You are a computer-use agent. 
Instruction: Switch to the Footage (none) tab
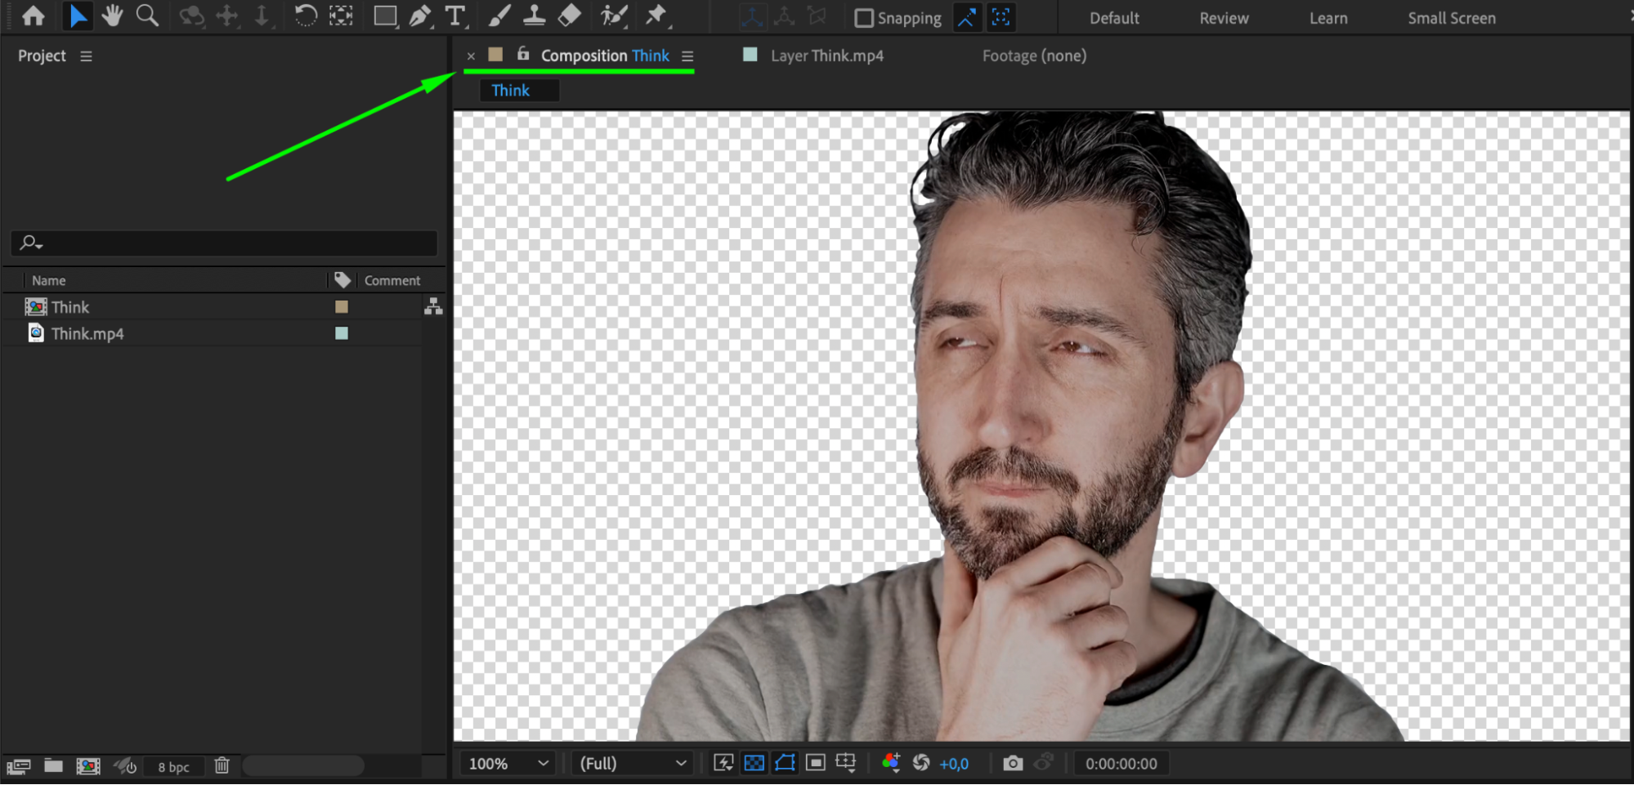tap(1034, 56)
